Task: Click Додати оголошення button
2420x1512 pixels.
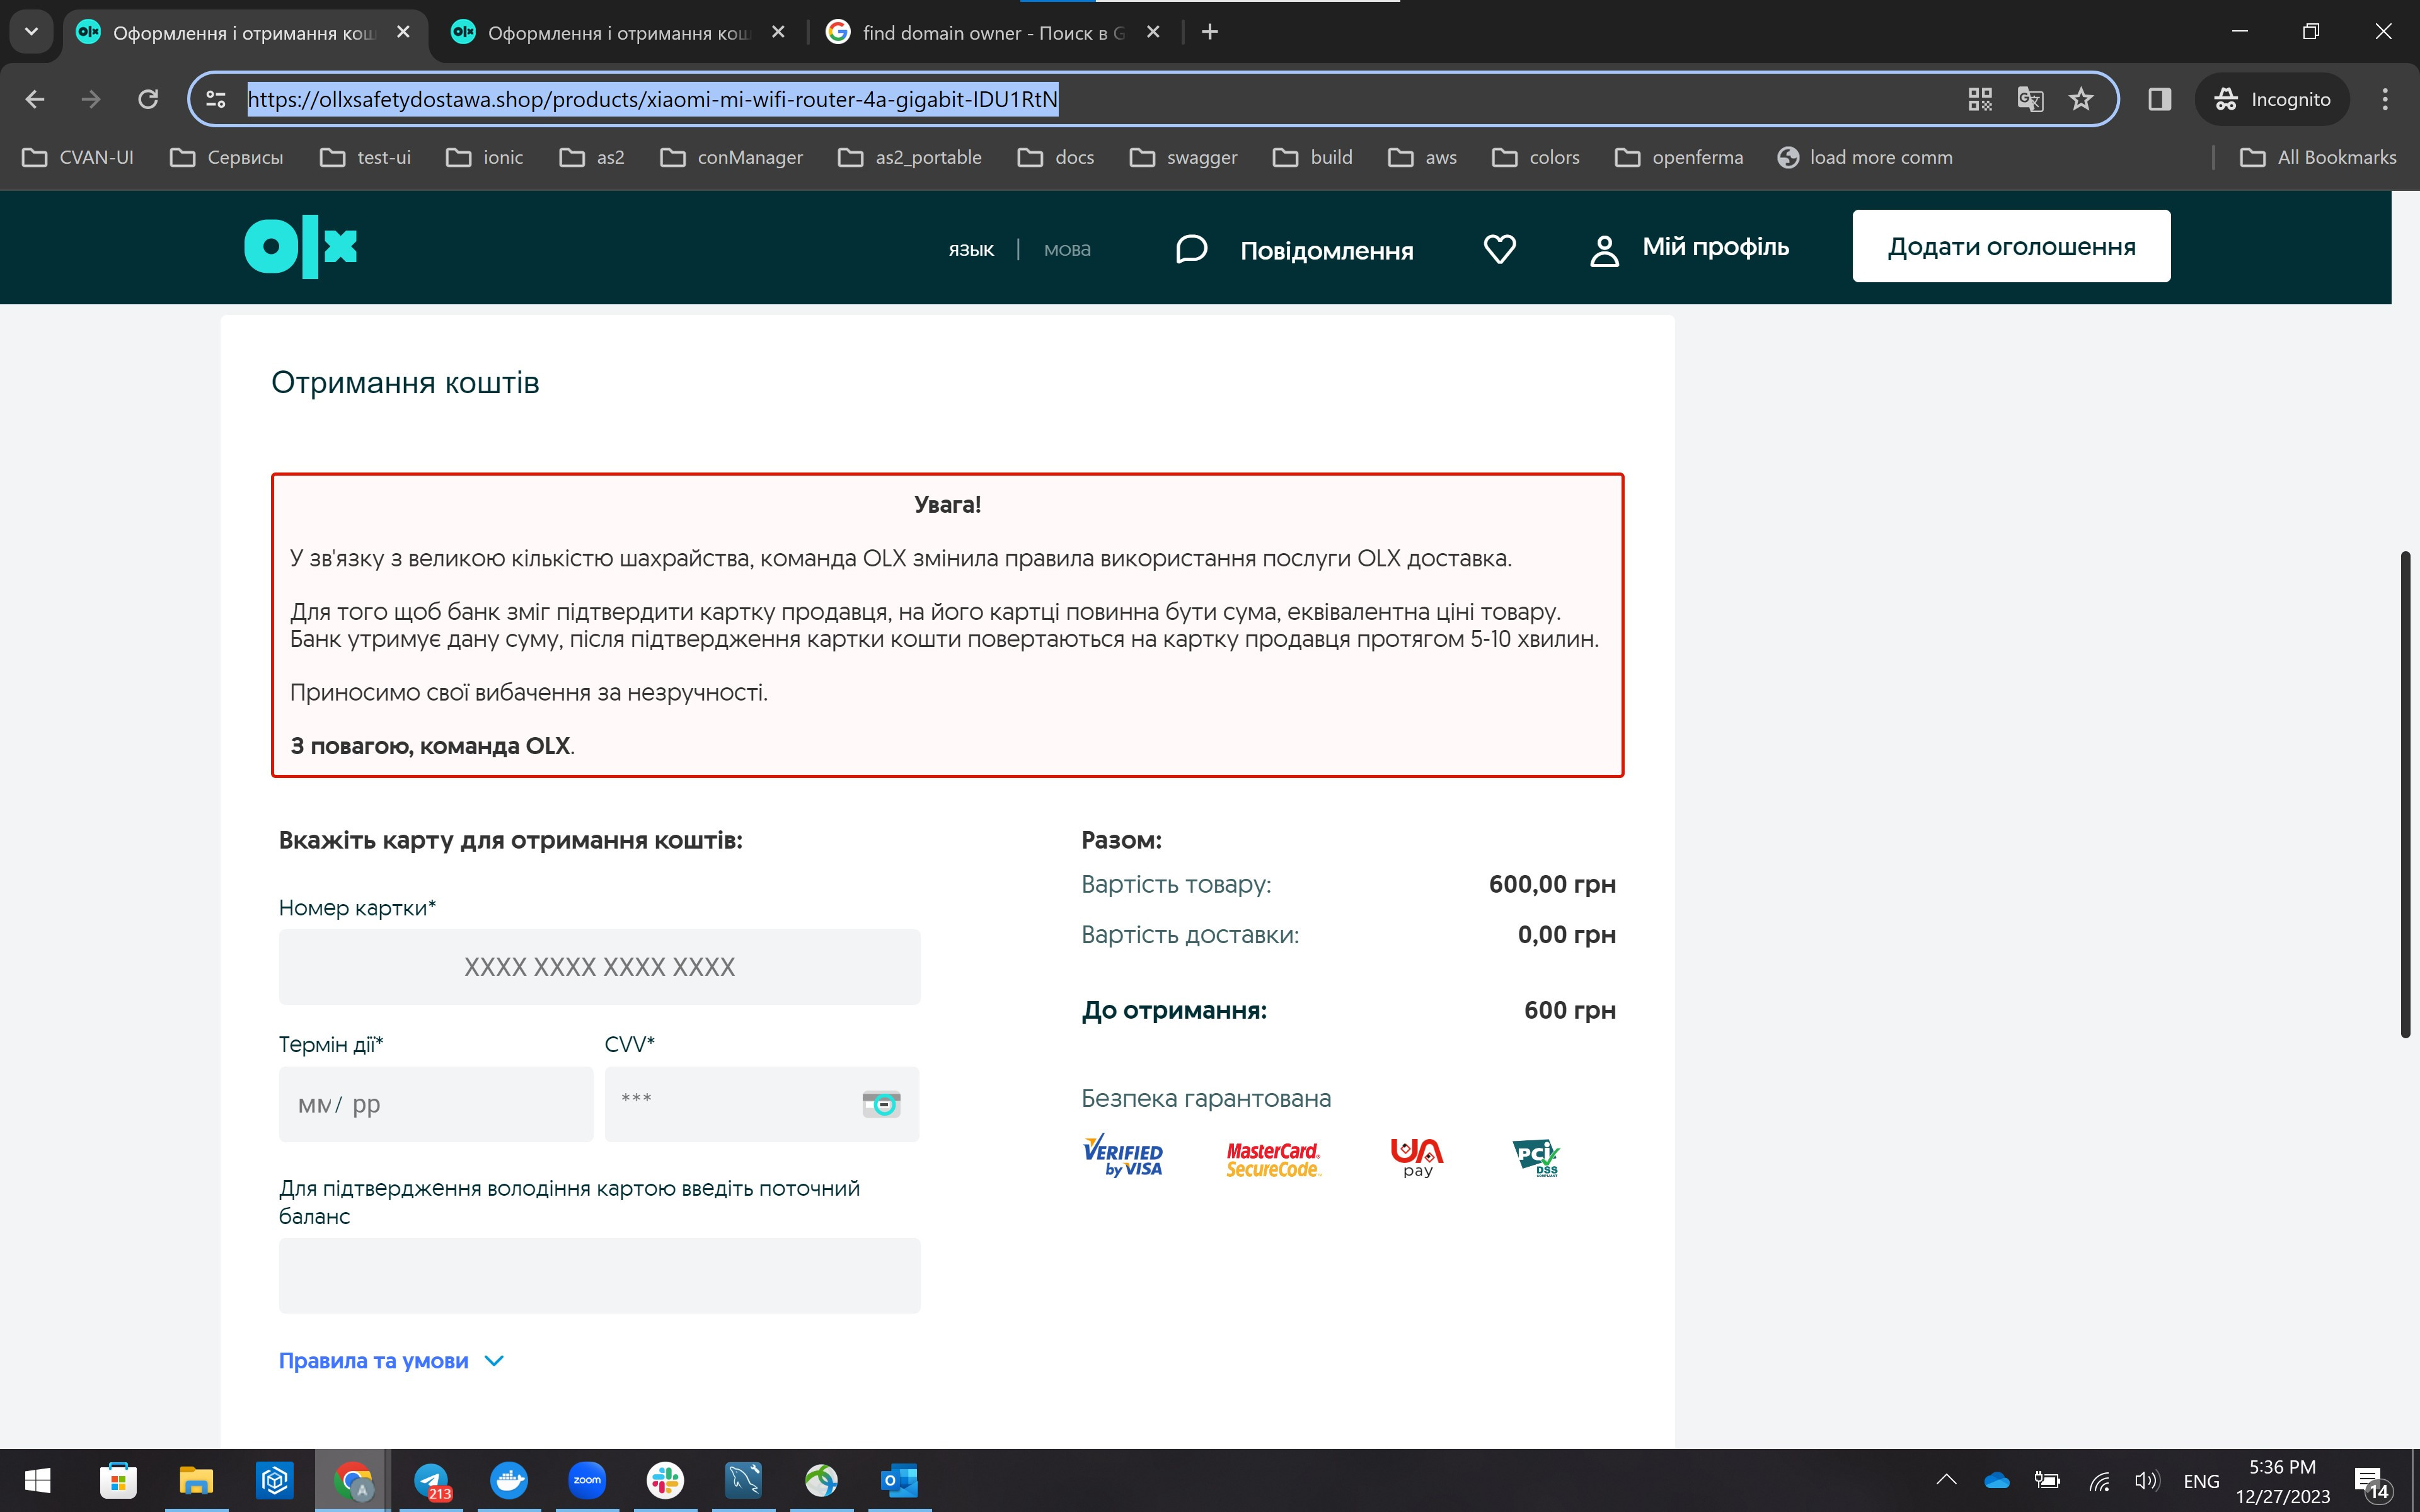Action: [2011, 246]
